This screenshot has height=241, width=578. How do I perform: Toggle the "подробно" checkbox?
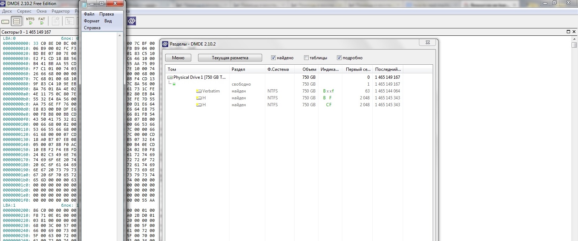coord(339,58)
